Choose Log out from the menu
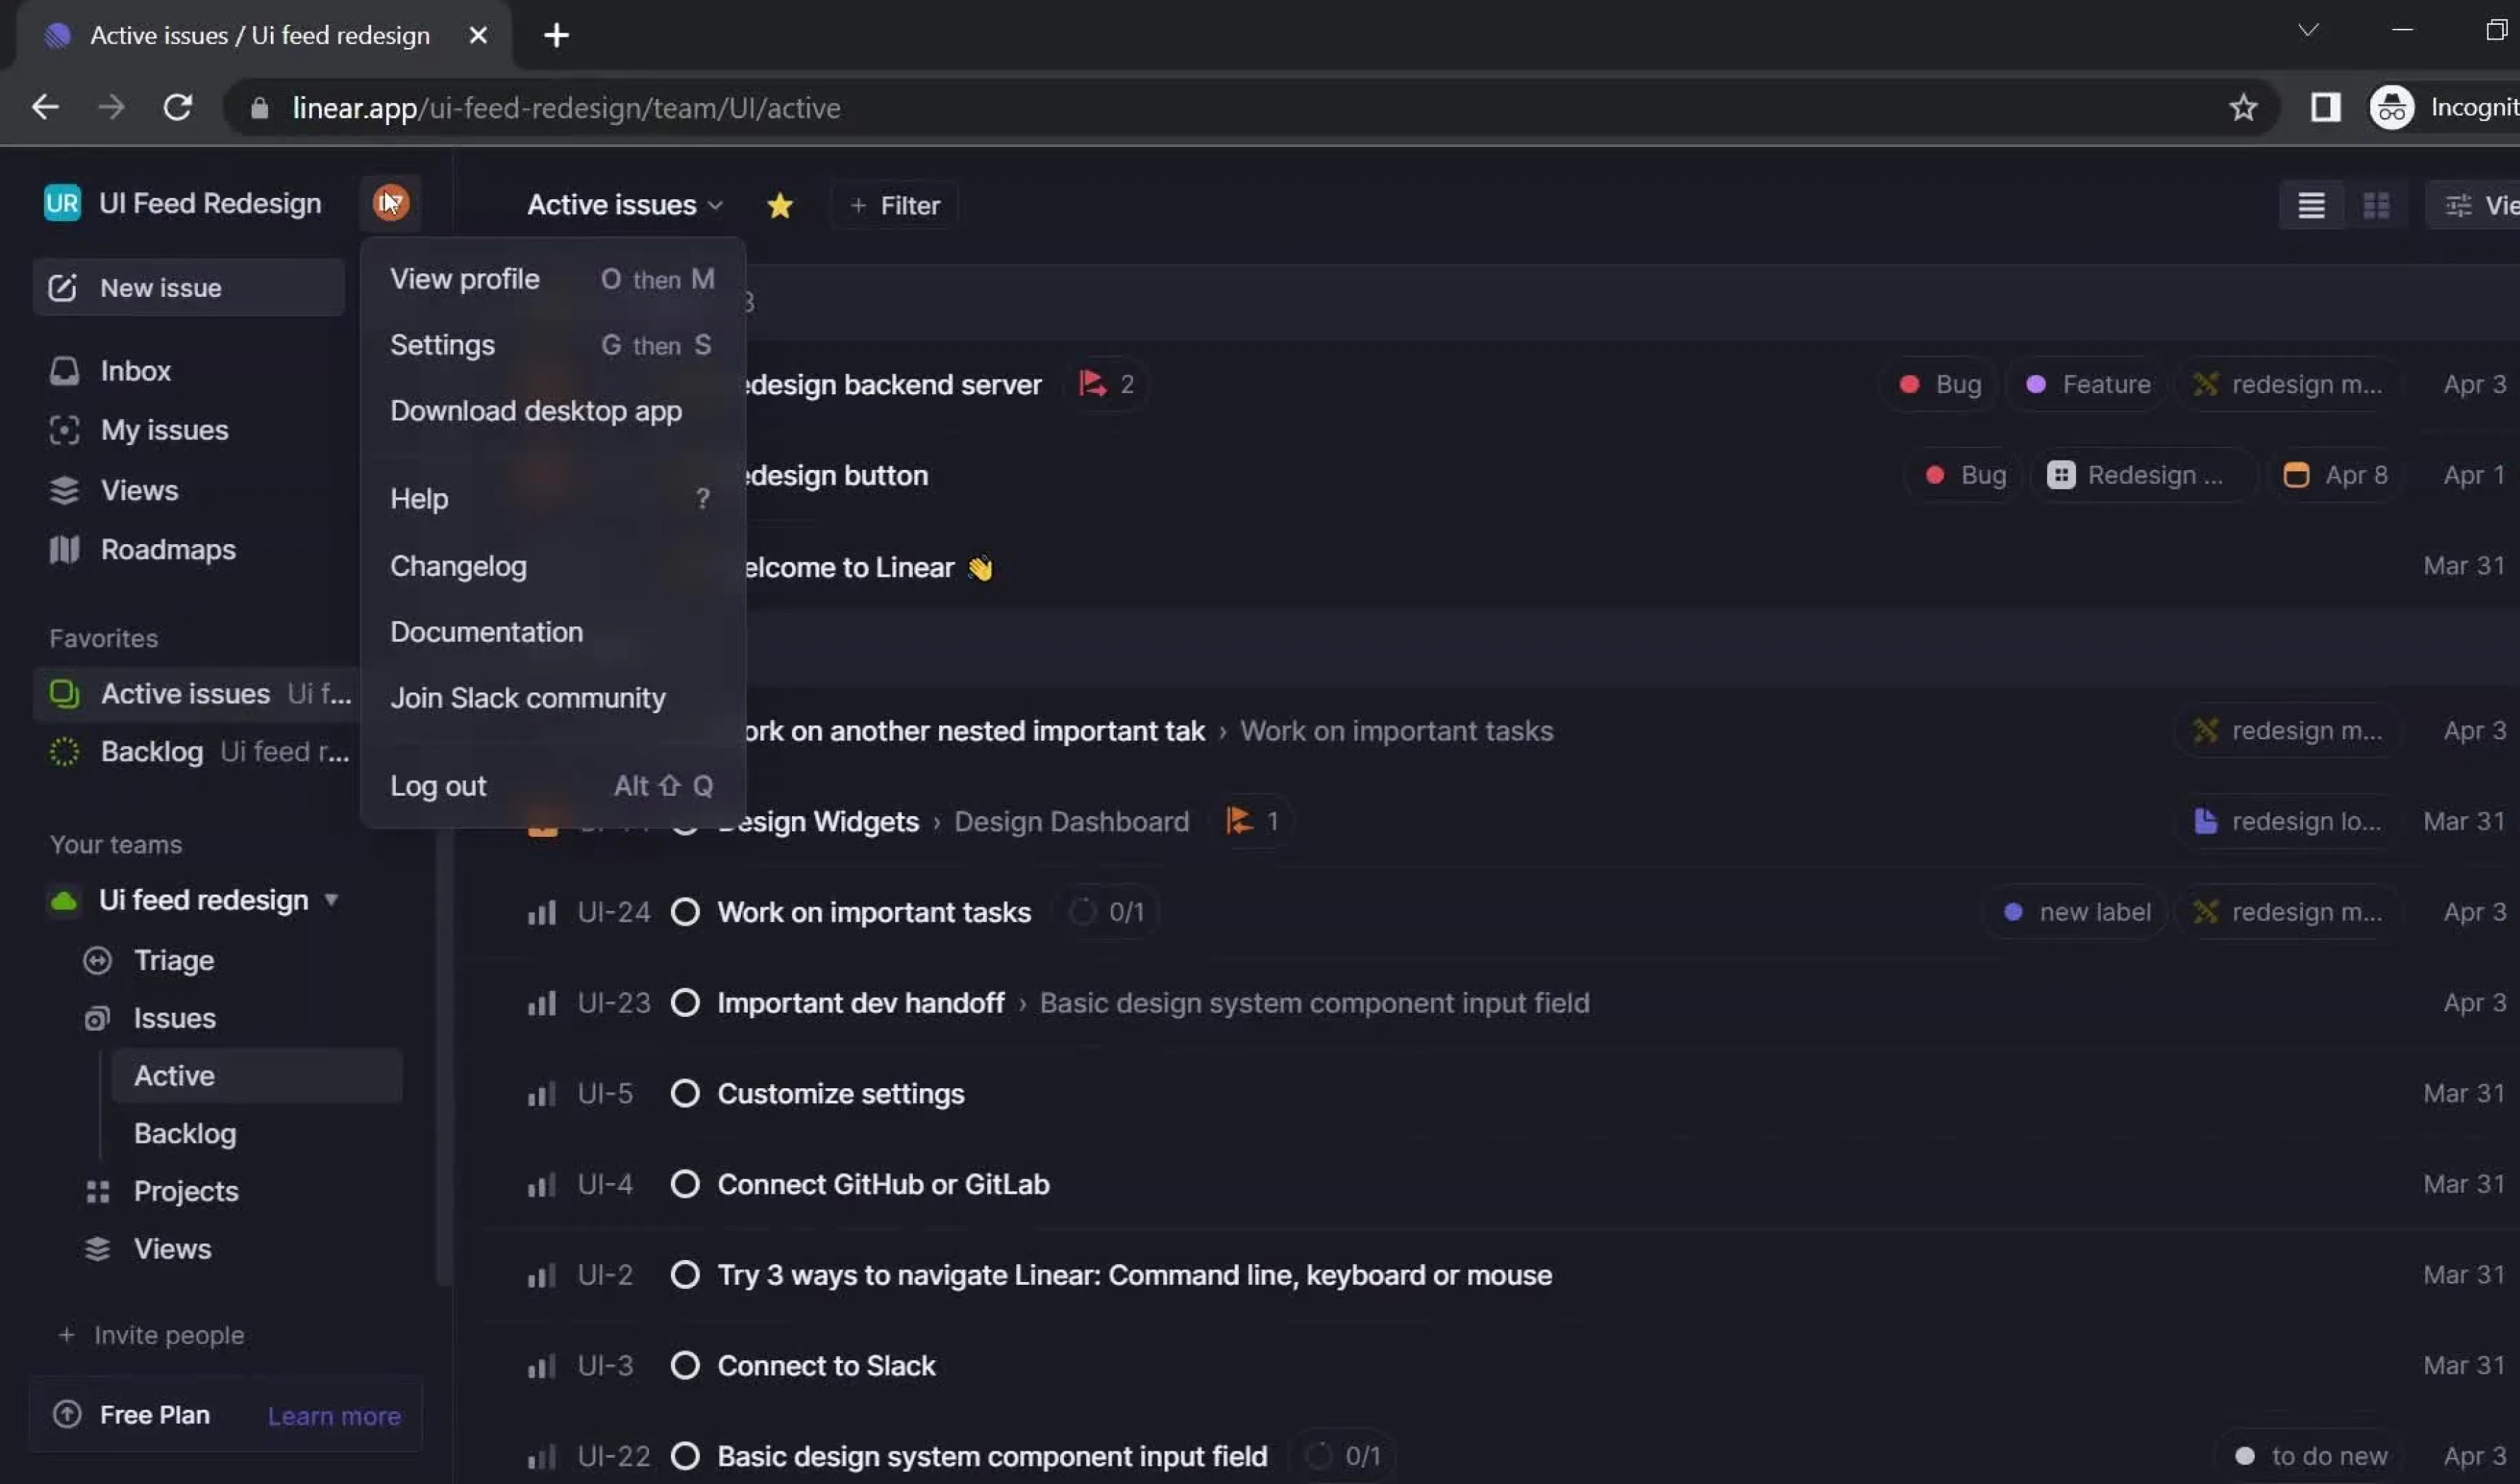Viewport: 2520px width, 1484px height. tap(438, 787)
